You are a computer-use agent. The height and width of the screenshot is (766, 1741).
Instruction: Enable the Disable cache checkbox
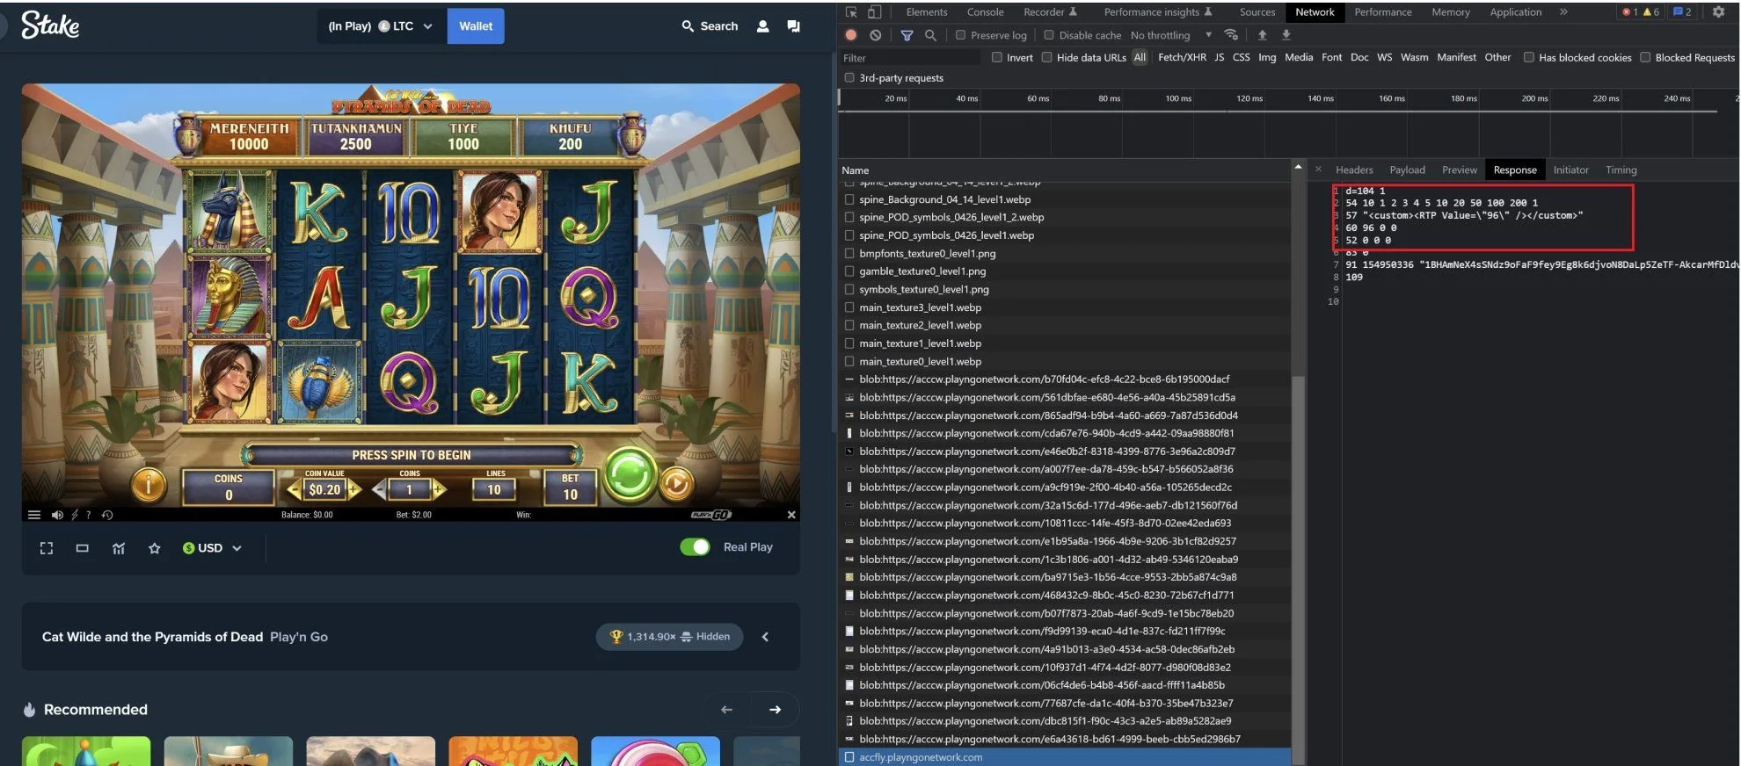[1048, 35]
